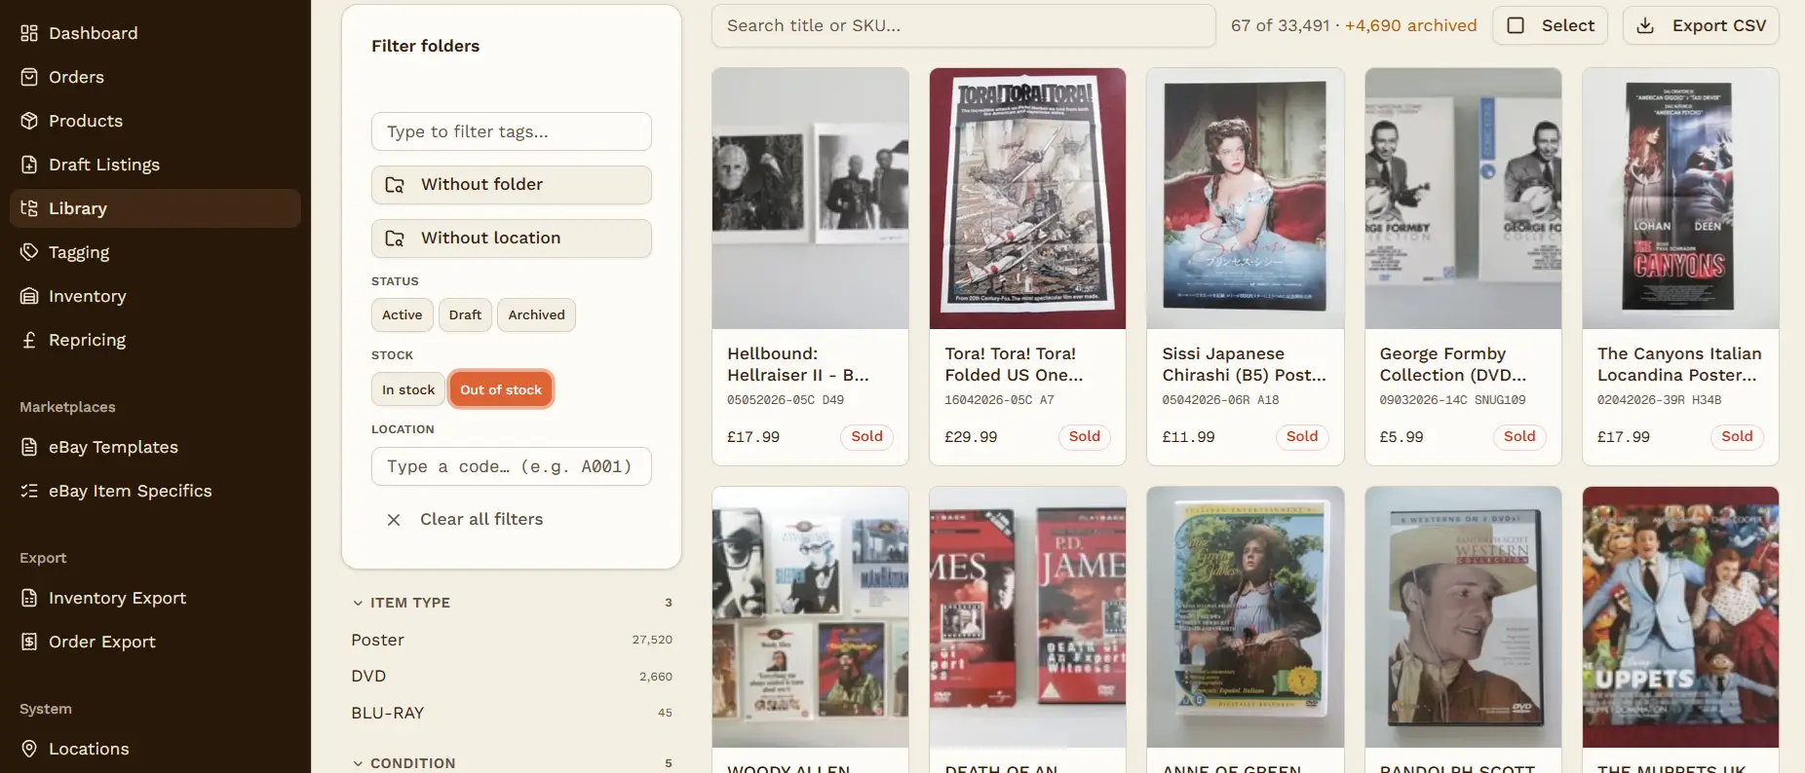Click the Order Export receipt icon
Image resolution: width=1805 pixels, height=773 pixels.
click(x=29, y=642)
